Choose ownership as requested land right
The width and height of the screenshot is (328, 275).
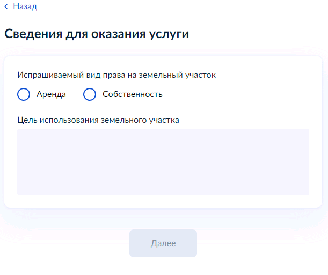90,94
